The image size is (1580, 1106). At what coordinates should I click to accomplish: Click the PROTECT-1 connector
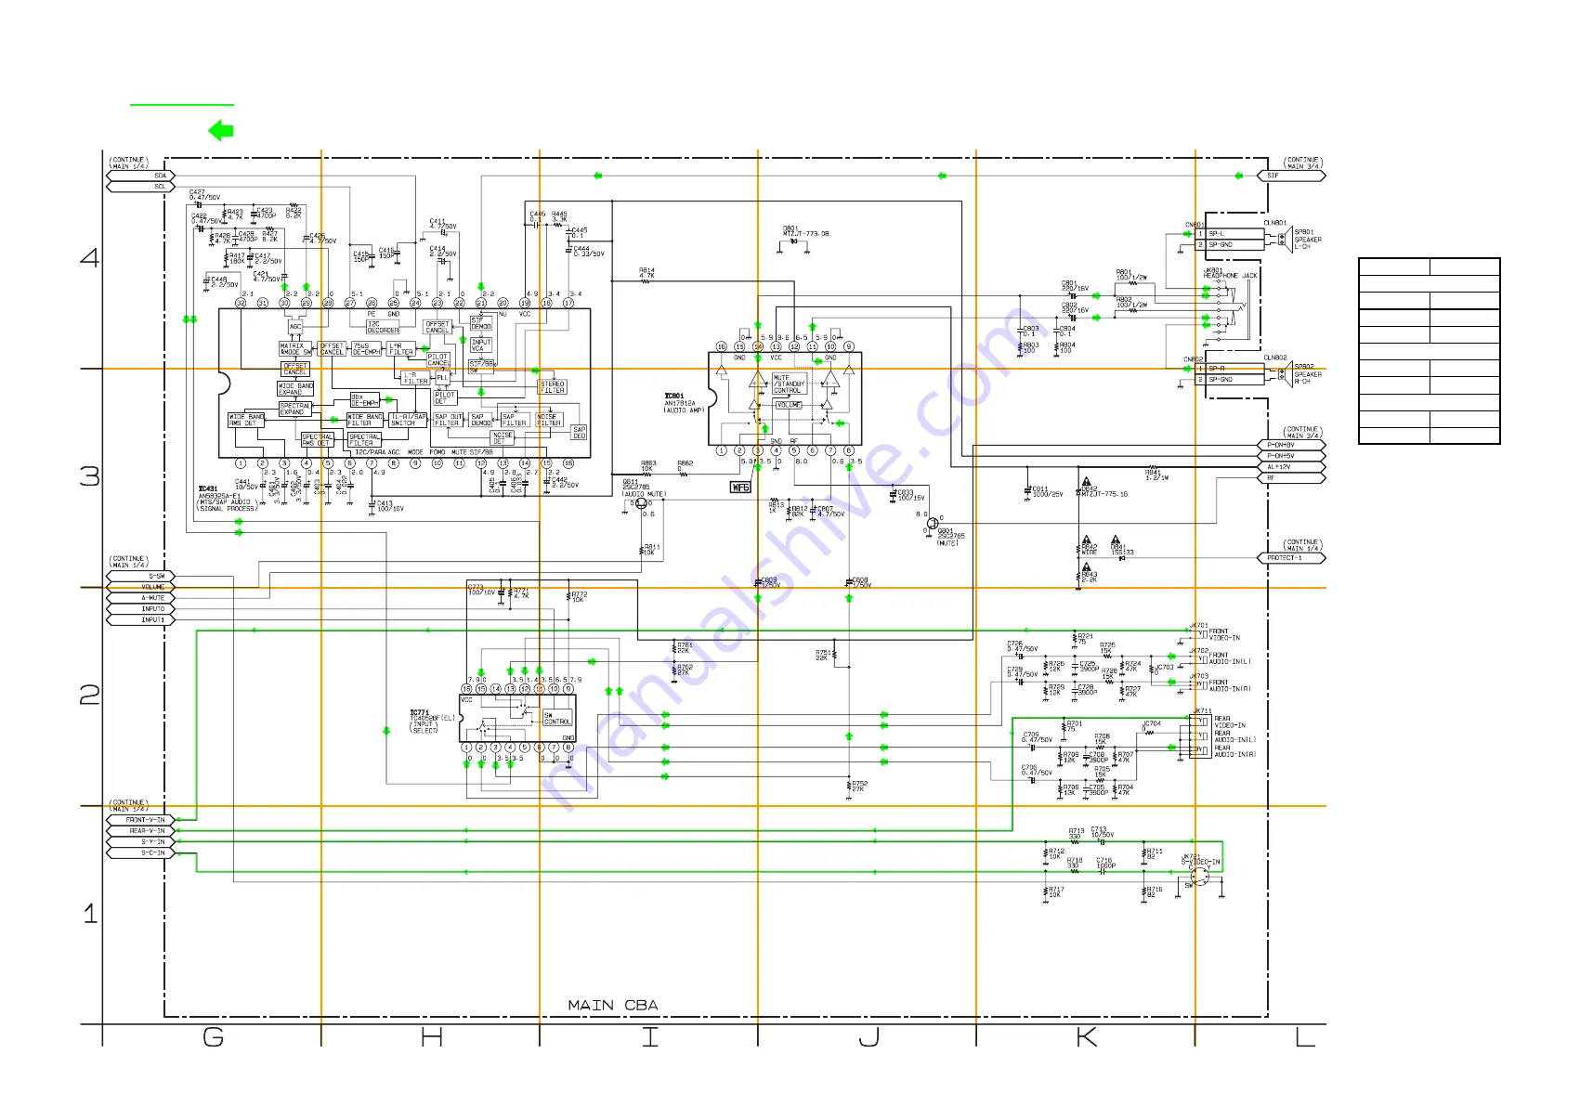(x=1292, y=558)
